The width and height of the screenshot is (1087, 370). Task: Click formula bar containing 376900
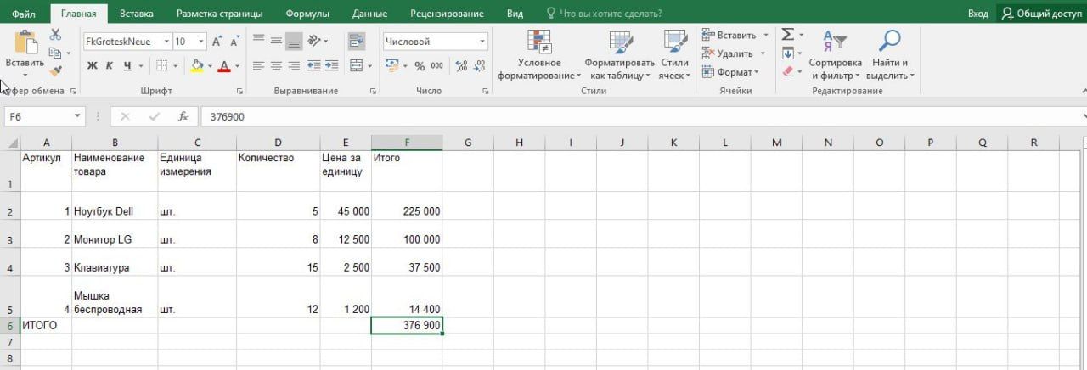641,117
